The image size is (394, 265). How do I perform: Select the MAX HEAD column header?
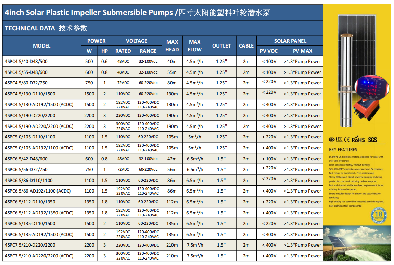point(172,46)
